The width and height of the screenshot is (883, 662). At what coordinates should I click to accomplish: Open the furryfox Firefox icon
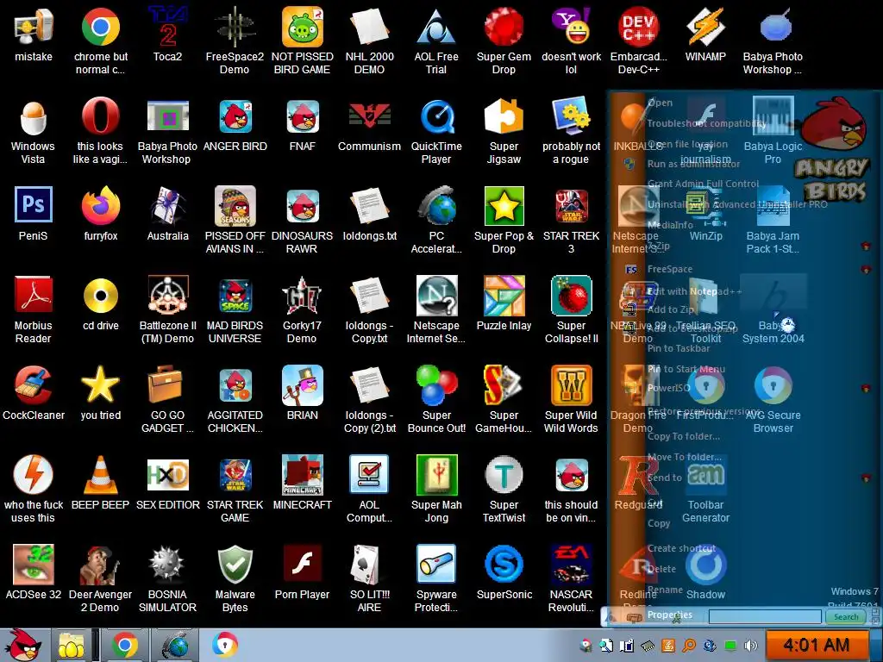(x=100, y=206)
